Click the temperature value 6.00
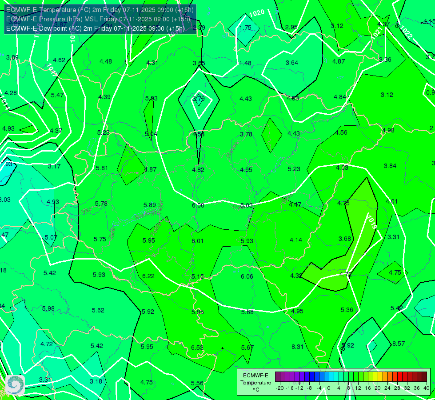Screen dimensions: 435x400 [198, 205]
